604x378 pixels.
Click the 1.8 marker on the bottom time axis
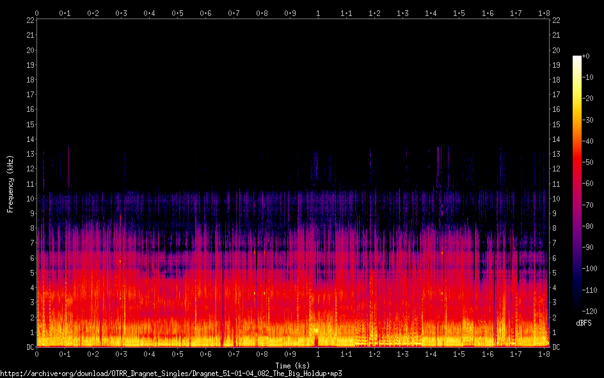click(544, 354)
